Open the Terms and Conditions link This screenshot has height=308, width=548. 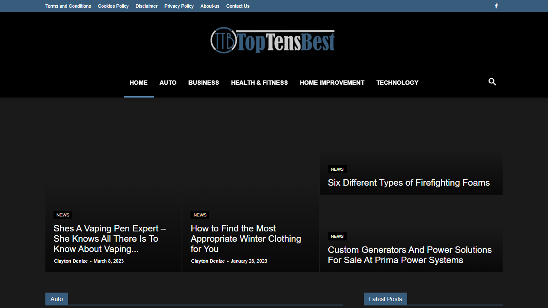[68, 6]
